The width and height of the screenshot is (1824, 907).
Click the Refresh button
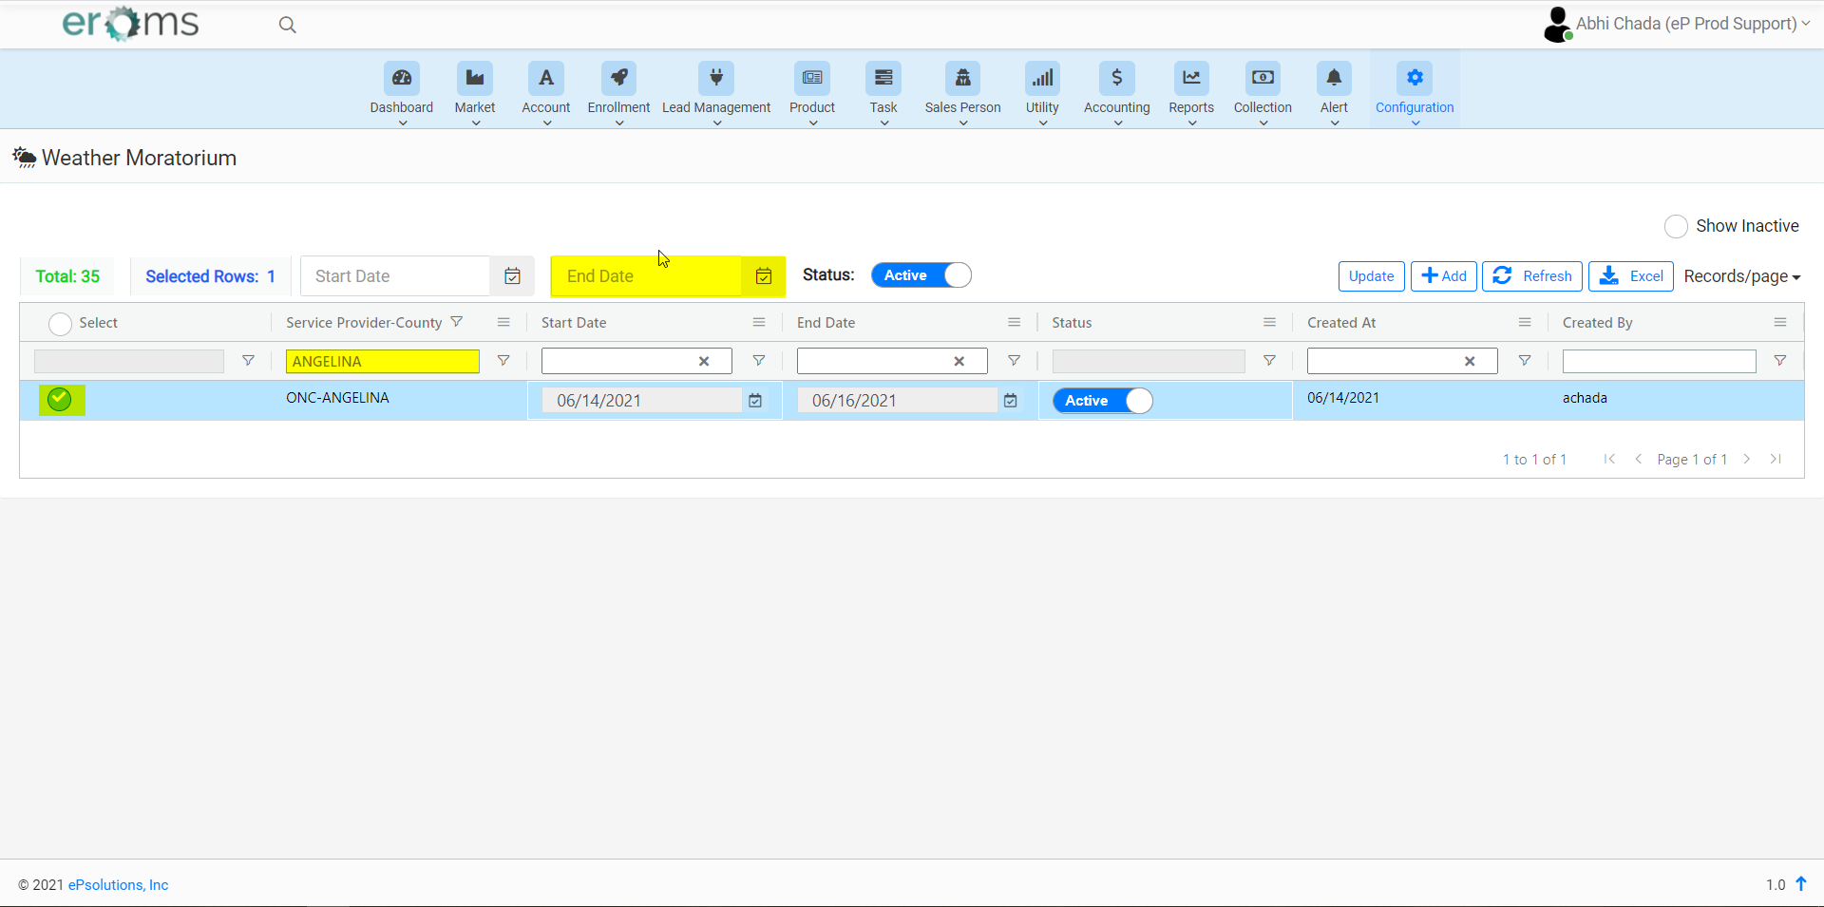pos(1531,276)
